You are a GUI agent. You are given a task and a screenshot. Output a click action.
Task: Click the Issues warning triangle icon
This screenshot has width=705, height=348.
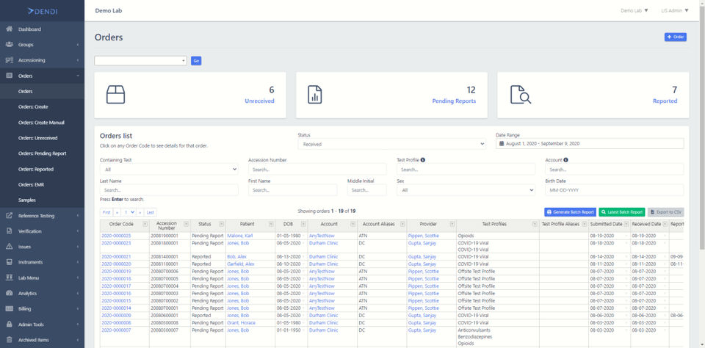9,247
